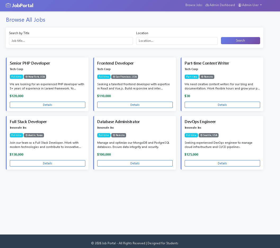Click the Admin Dashboard speedometer icon

(207, 5)
